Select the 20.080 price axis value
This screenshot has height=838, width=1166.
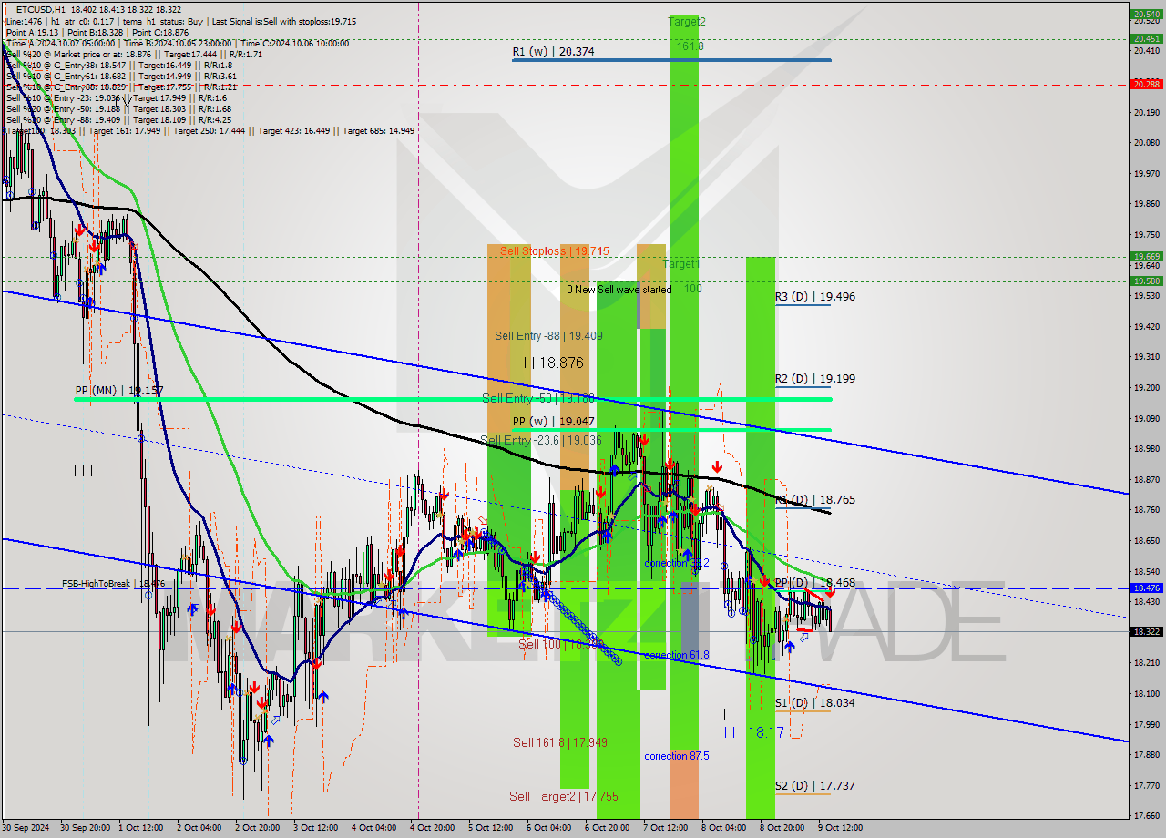click(x=1146, y=142)
